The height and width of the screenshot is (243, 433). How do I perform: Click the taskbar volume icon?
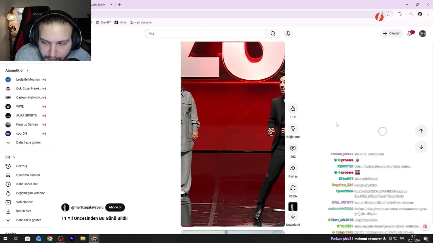click(x=390, y=239)
